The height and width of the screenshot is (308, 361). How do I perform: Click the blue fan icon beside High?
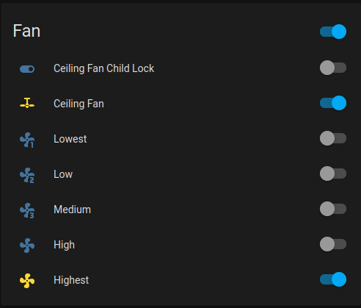(27, 246)
